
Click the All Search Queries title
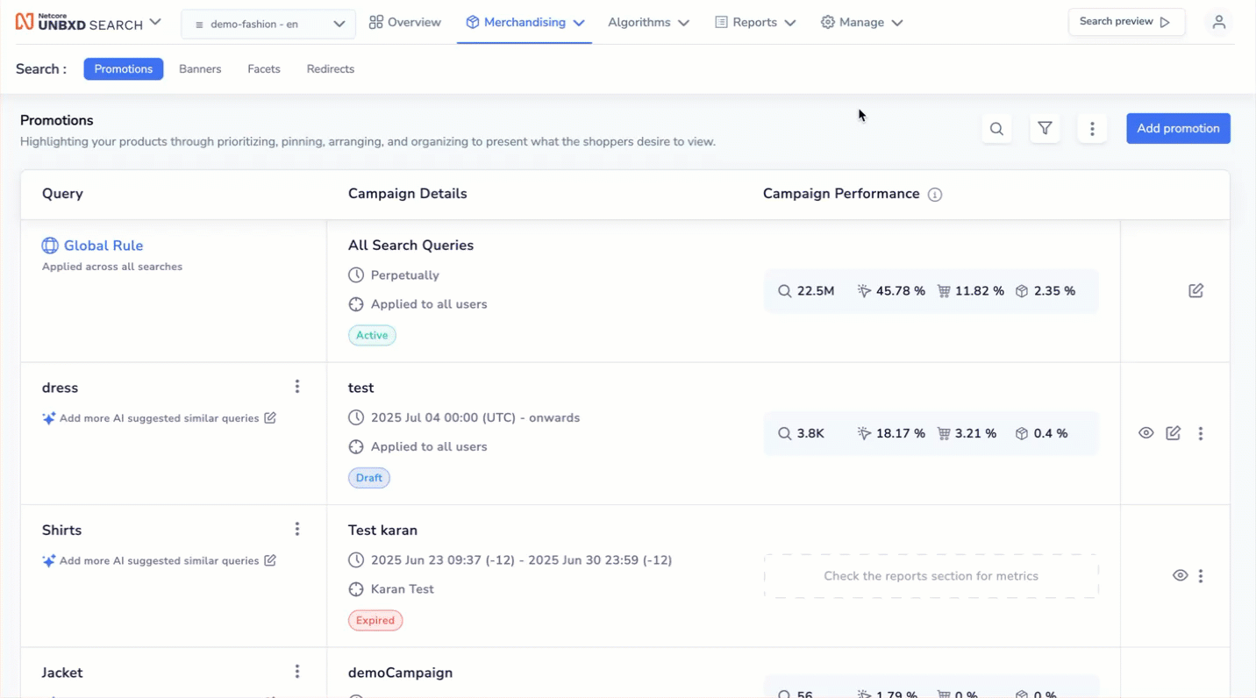tap(410, 246)
